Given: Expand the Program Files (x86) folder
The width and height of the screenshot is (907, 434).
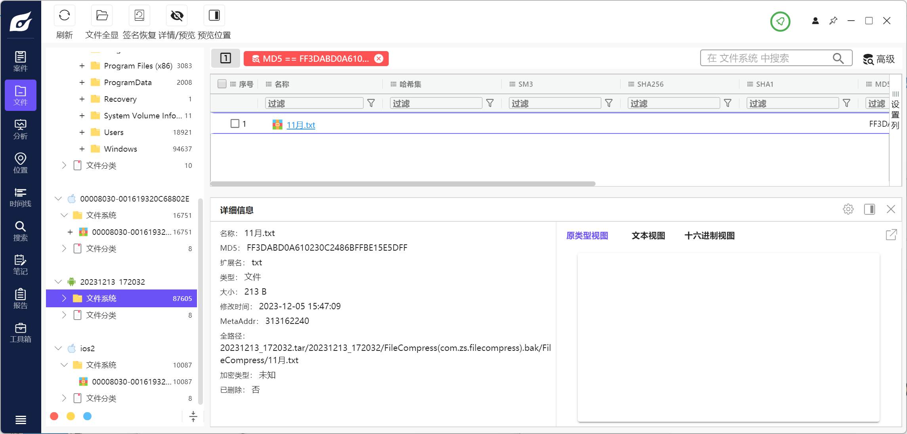Looking at the screenshot, I should [82, 66].
